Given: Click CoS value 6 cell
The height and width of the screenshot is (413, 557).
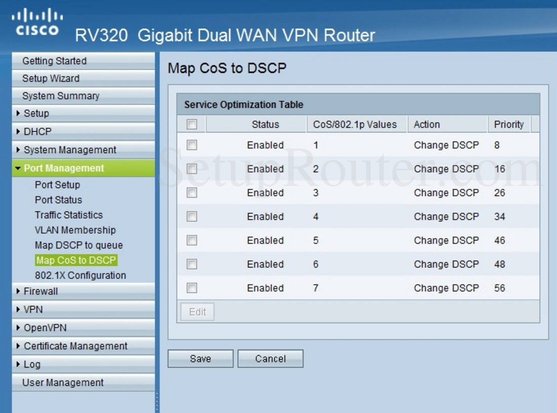Looking at the screenshot, I should 315,264.
